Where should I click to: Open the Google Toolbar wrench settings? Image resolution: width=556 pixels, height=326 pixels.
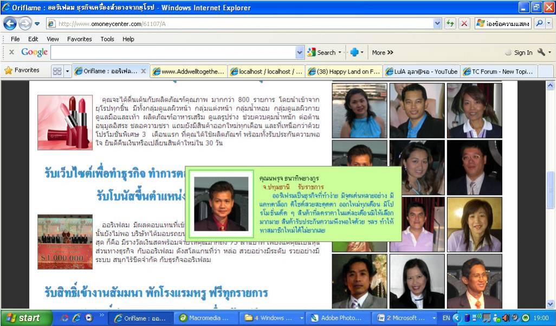click(541, 52)
